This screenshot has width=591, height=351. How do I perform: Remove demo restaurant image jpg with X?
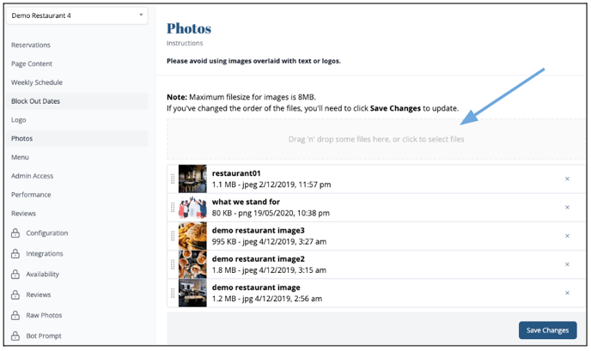[x=567, y=293]
